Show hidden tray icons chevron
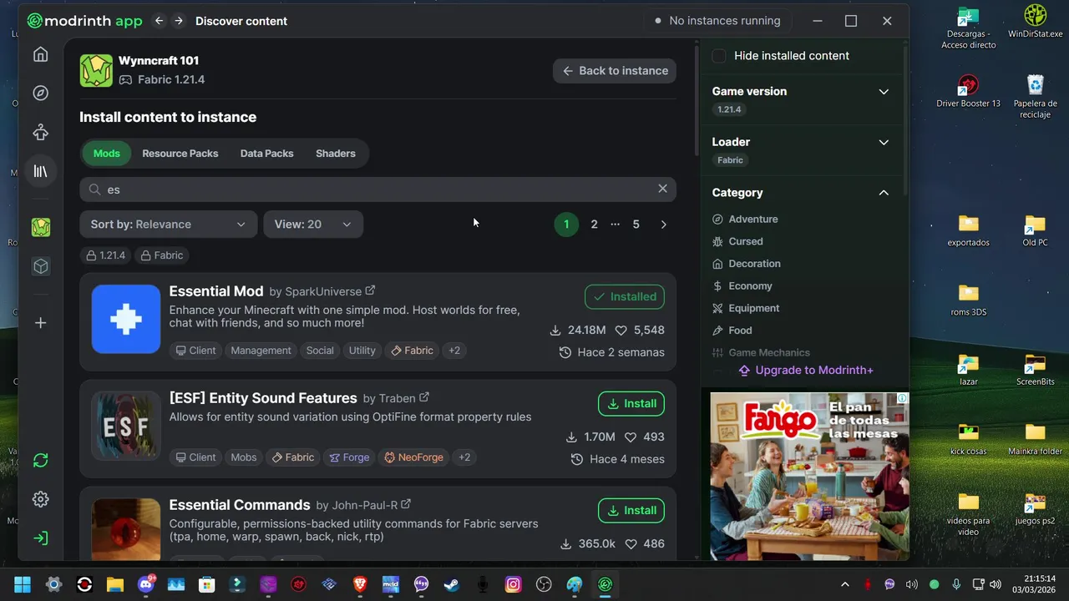 pyautogui.click(x=844, y=584)
